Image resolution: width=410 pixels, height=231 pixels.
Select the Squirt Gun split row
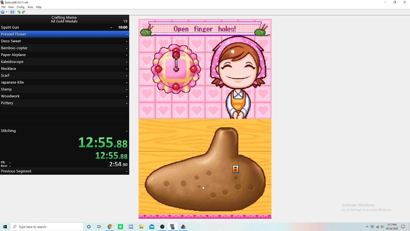point(64,27)
